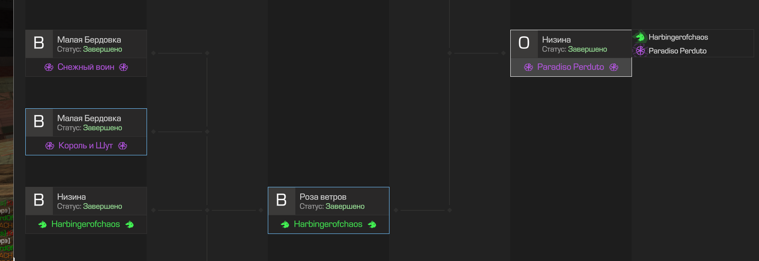The width and height of the screenshot is (759, 261).
Task: Click the green dragon icon left of Harbingerofchaos in the Низина B match
Action: coord(43,225)
